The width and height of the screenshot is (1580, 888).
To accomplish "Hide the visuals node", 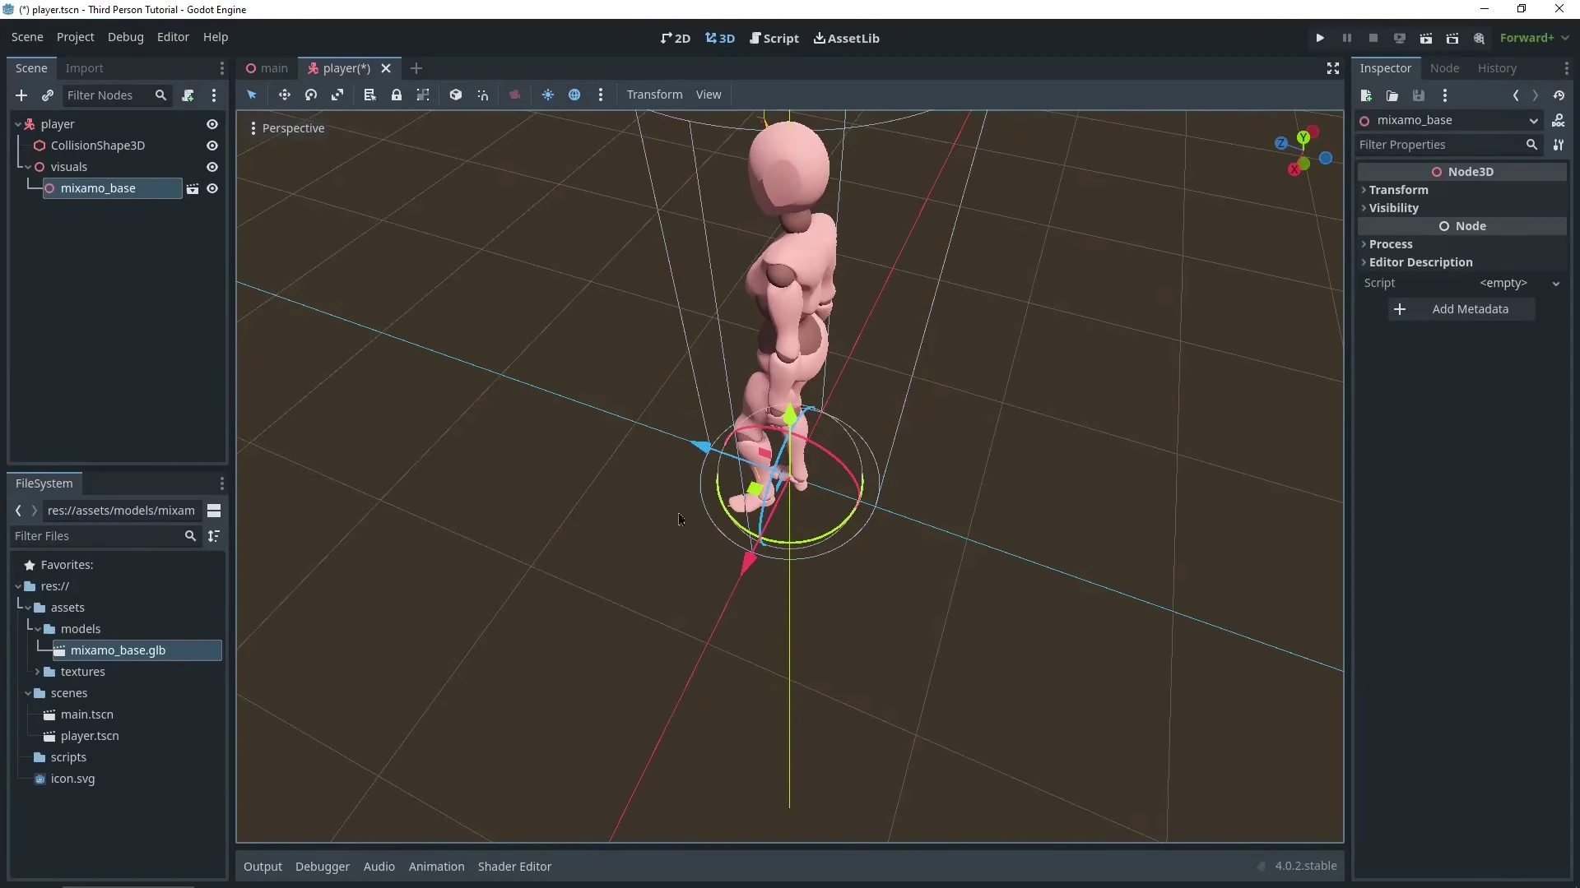I will [212, 167].
